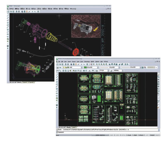This screenshot has height=144, width=168.
Task: Toggle OTRACK in status bar
Action: [141, 135]
